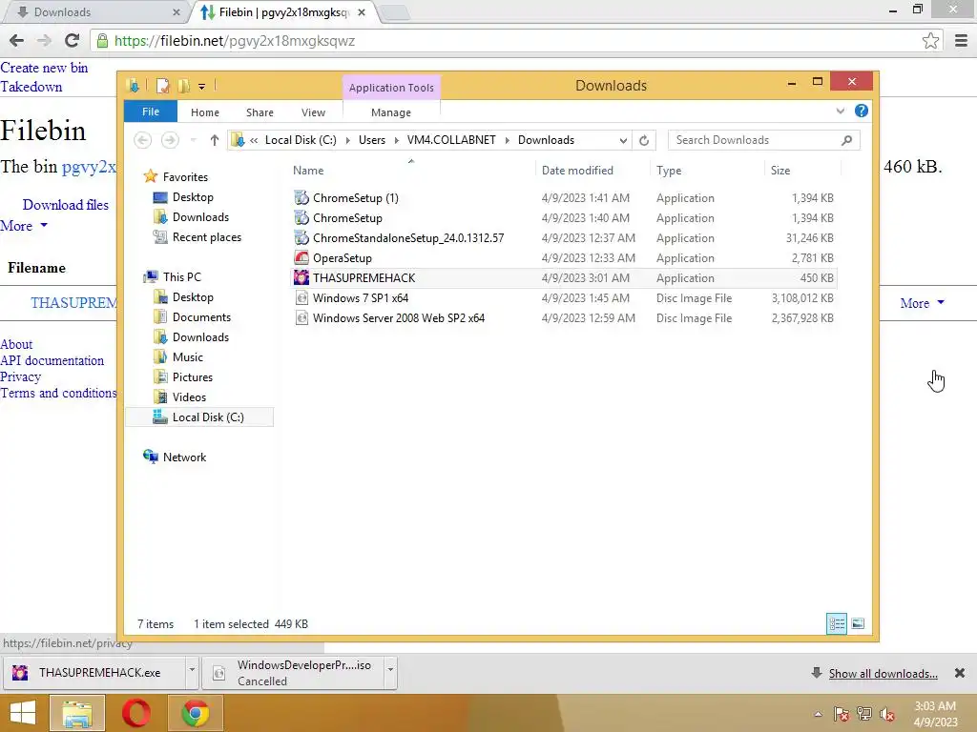
Task: Open the About link on Filebin
Action: tap(16, 344)
